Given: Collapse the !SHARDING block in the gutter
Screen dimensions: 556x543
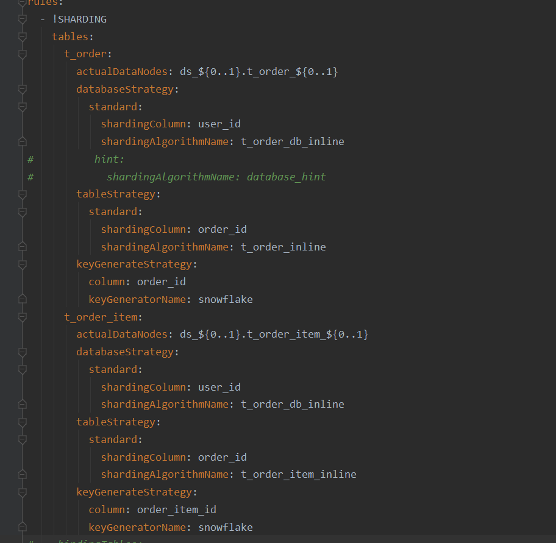Looking at the screenshot, I should click(x=22, y=19).
